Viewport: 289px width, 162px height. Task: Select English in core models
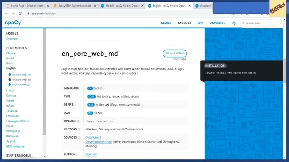click(x=11, y=68)
